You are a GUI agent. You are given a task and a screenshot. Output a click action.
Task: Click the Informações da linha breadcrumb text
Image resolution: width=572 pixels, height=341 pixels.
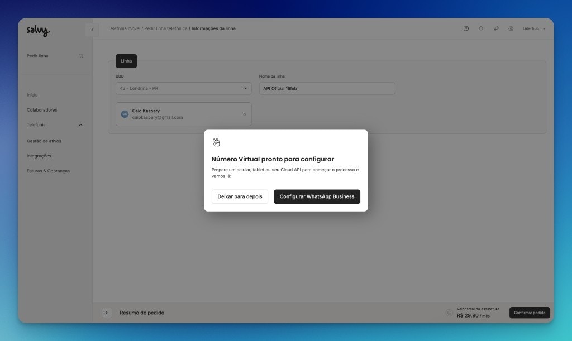point(213,28)
